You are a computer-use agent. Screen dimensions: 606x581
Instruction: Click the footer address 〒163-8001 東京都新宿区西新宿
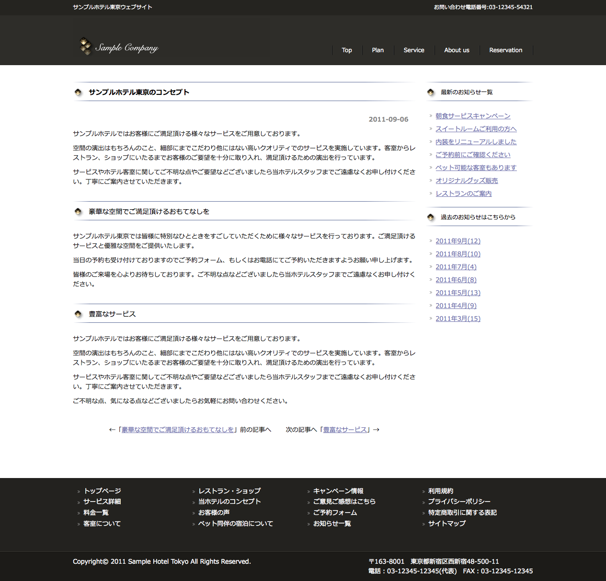coord(434,561)
